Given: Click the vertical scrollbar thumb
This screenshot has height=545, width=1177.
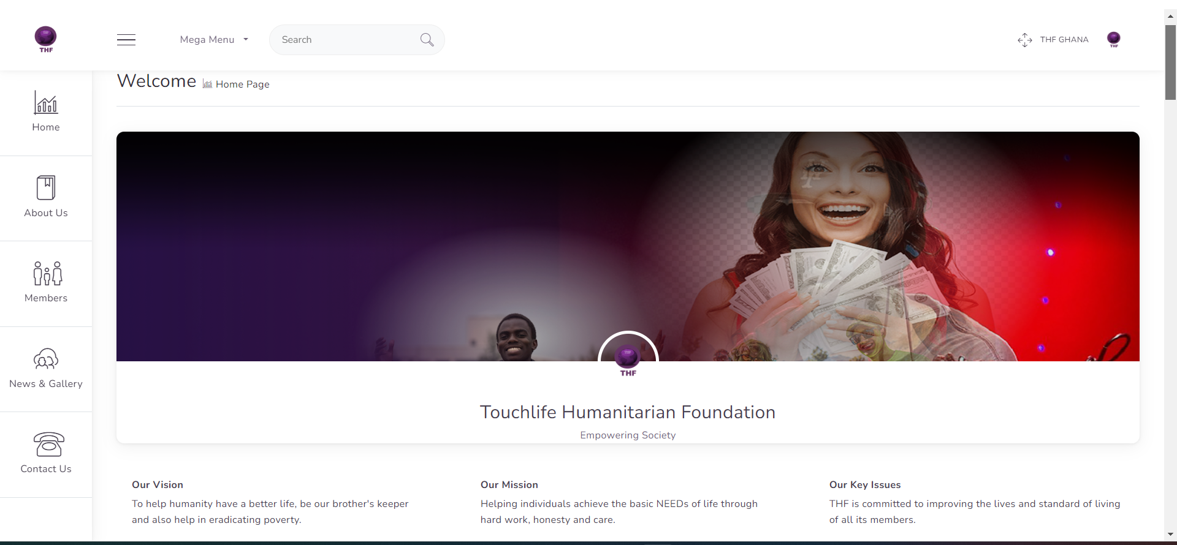Looking at the screenshot, I should pyautogui.click(x=1170, y=62).
